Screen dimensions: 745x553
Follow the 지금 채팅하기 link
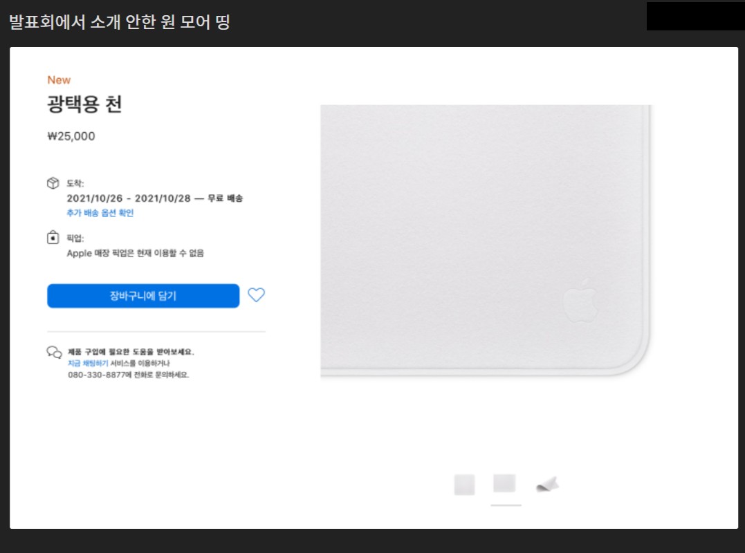click(88, 363)
